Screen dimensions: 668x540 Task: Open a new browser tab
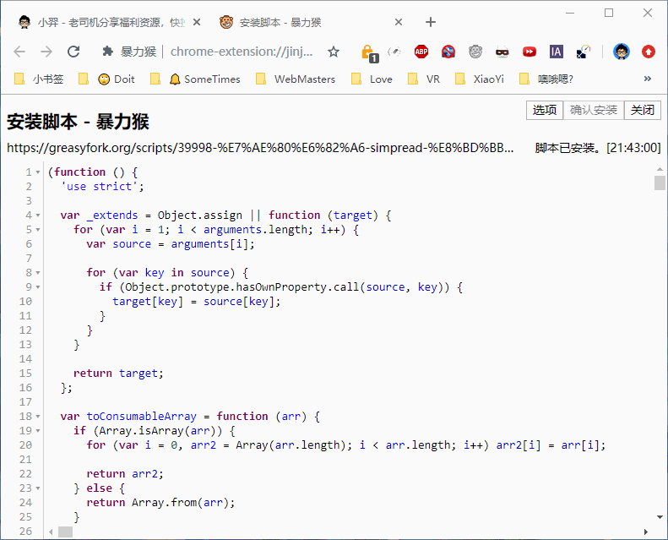(431, 22)
